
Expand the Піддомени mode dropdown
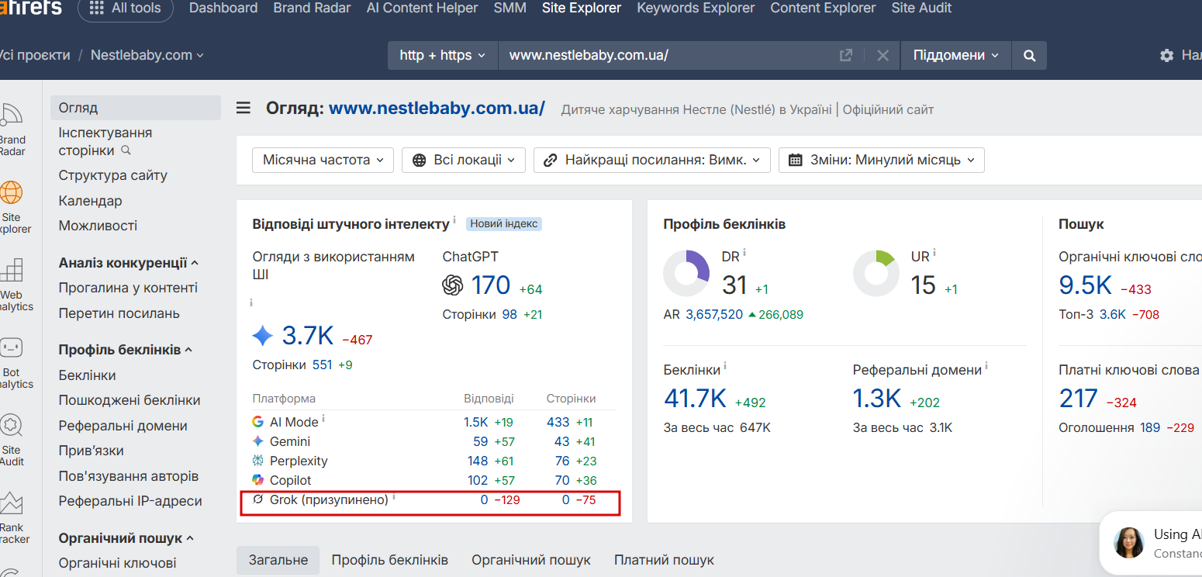point(956,55)
